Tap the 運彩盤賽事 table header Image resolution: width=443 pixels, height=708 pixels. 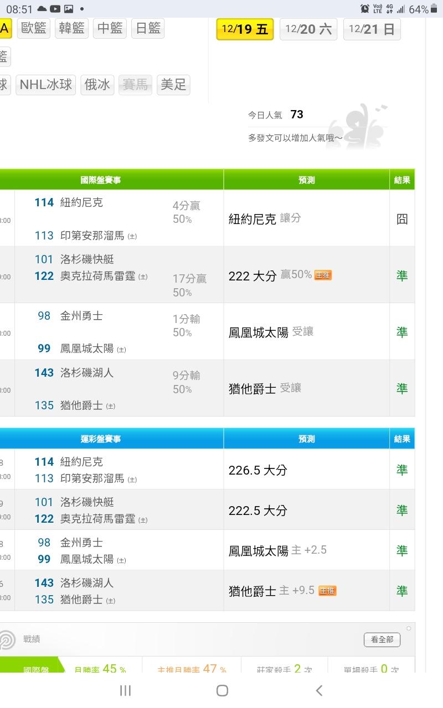click(101, 439)
